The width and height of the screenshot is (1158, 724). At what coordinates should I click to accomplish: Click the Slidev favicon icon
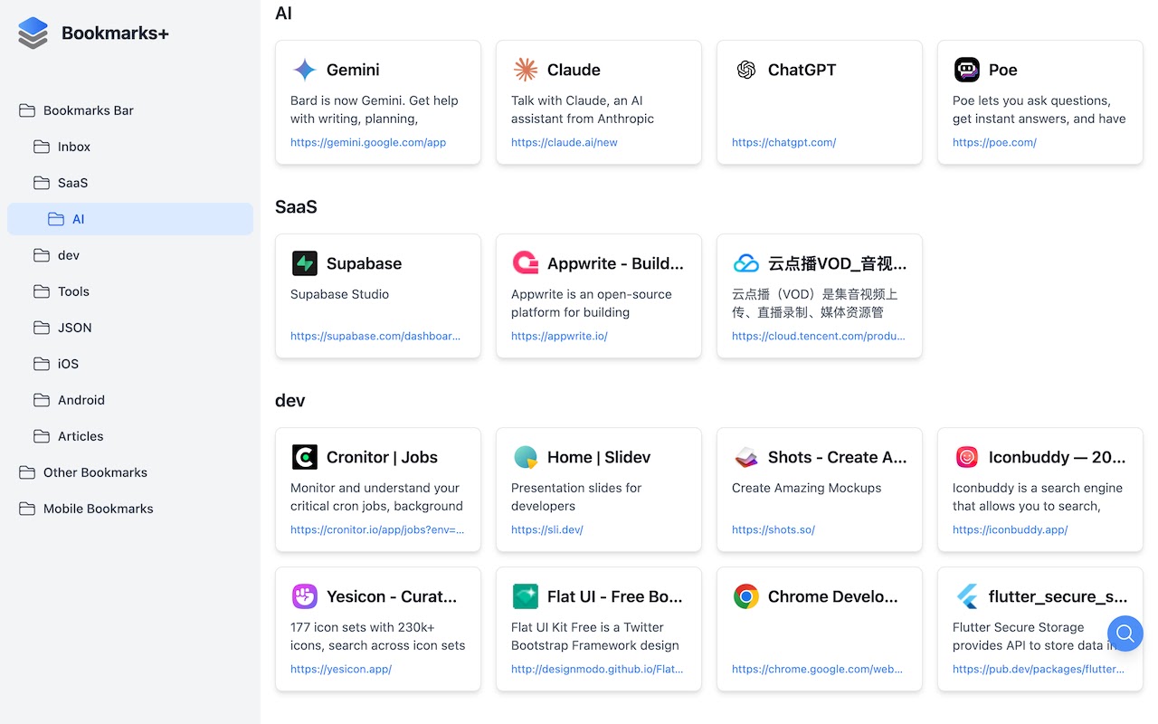tap(526, 457)
